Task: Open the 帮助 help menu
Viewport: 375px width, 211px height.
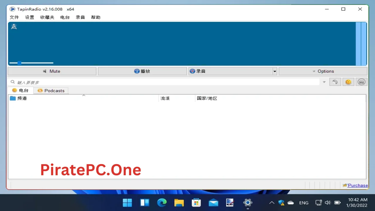Action: [96, 17]
